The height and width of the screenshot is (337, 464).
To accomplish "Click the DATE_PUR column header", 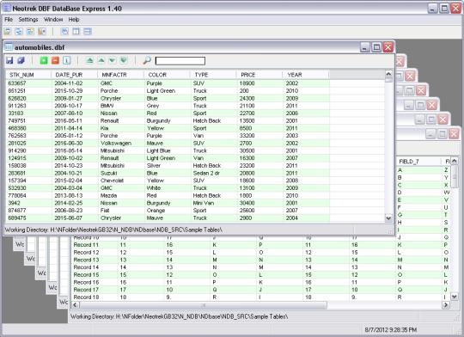I will (x=75, y=75).
